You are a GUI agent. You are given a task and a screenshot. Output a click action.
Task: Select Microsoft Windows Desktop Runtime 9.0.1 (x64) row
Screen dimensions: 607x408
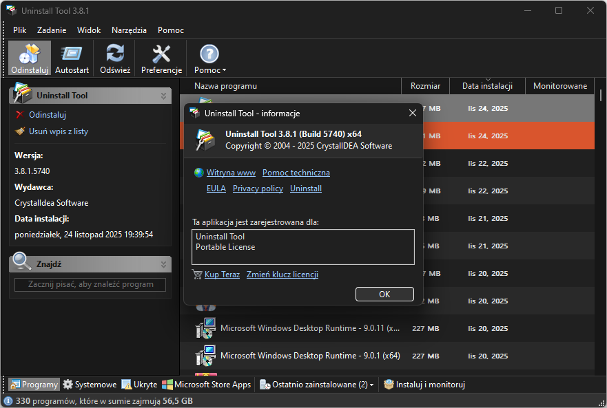pyautogui.click(x=387, y=356)
